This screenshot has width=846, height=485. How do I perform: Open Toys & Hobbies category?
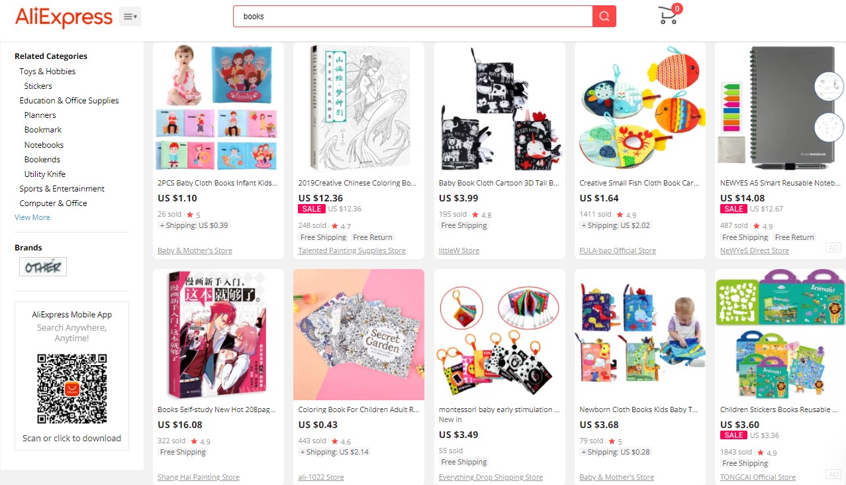(x=48, y=71)
